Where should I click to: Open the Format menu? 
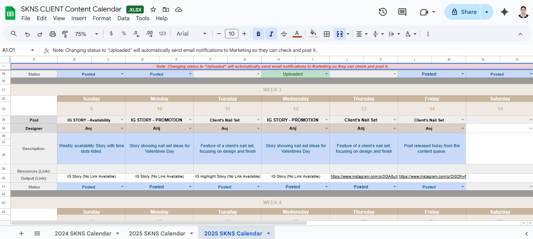[x=102, y=18]
